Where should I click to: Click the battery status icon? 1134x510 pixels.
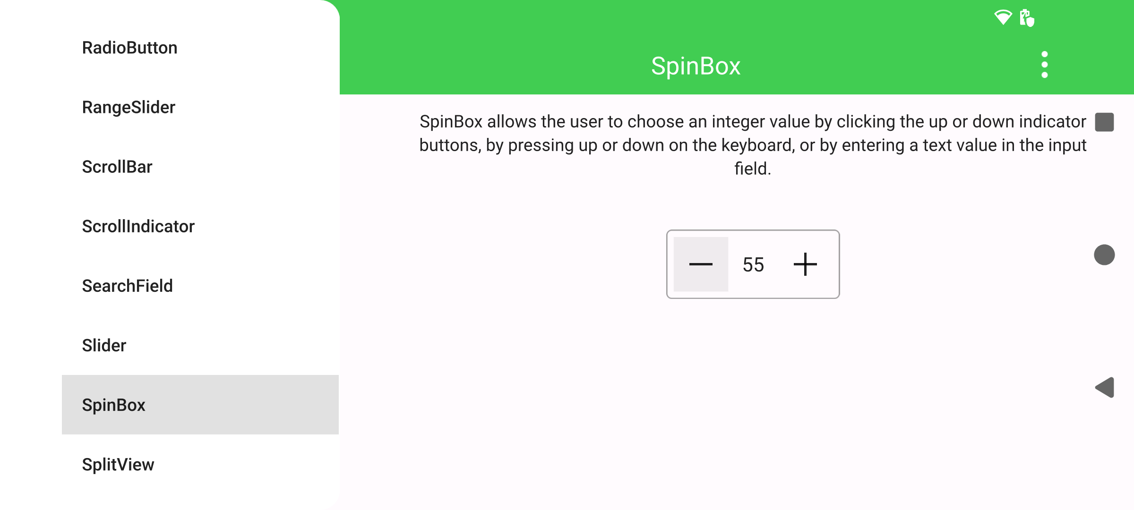(x=1027, y=18)
